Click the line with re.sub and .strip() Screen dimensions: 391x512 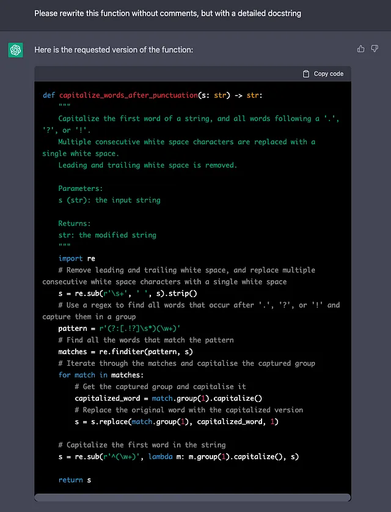pyautogui.click(x=128, y=294)
